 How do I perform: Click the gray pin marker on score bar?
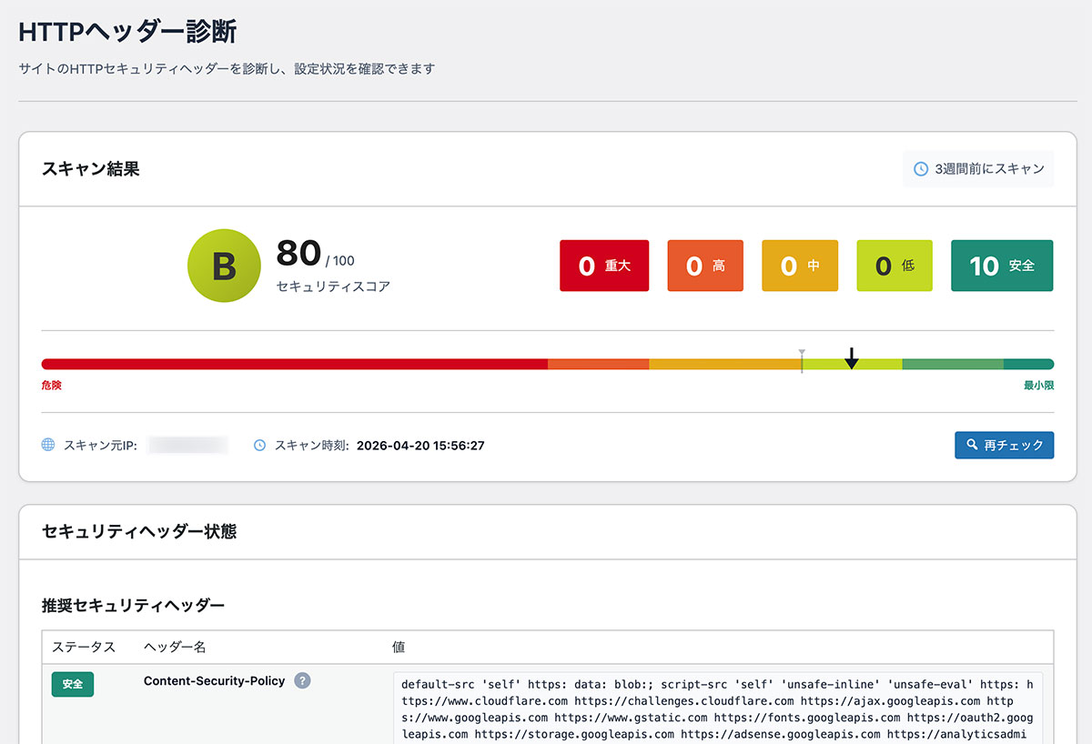point(802,360)
